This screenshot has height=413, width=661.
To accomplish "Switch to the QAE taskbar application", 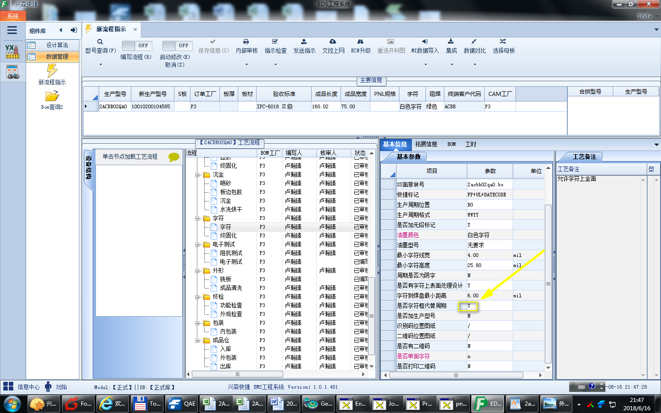I will click(181, 404).
